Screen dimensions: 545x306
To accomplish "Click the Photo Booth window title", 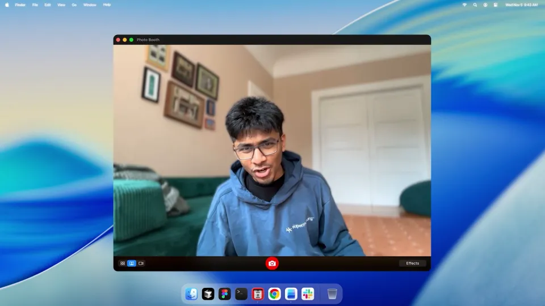I will pyautogui.click(x=148, y=40).
